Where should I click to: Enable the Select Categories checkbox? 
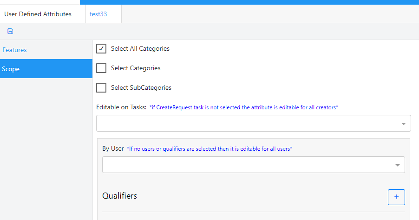click(101, 68)
